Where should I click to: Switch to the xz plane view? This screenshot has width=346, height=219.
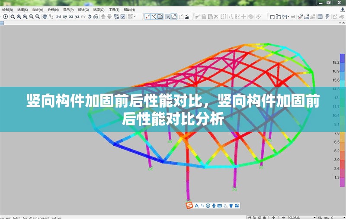click(x=71, y=16)
